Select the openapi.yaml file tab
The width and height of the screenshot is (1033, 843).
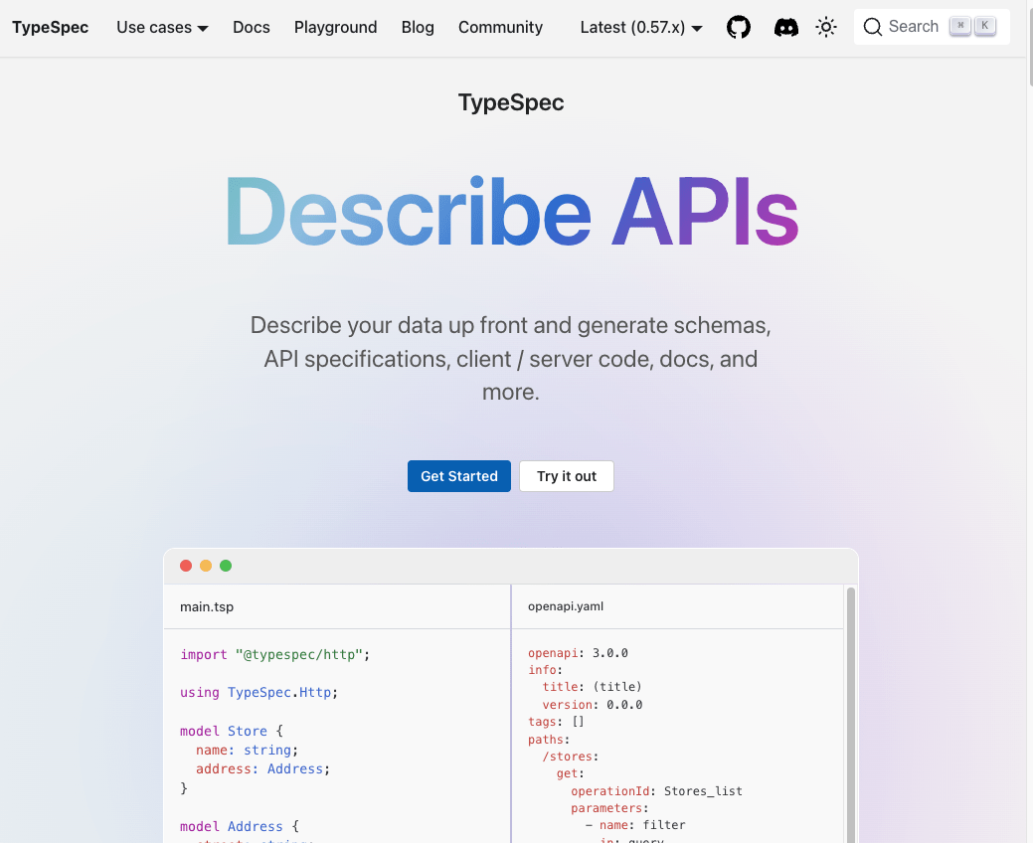pyautogui.click(x=566, y=606)
